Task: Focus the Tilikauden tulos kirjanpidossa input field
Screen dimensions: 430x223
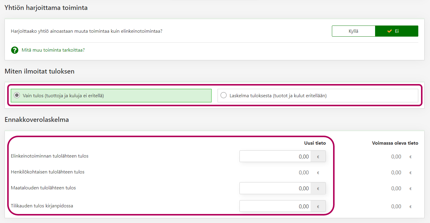Action: click(275, 206)
